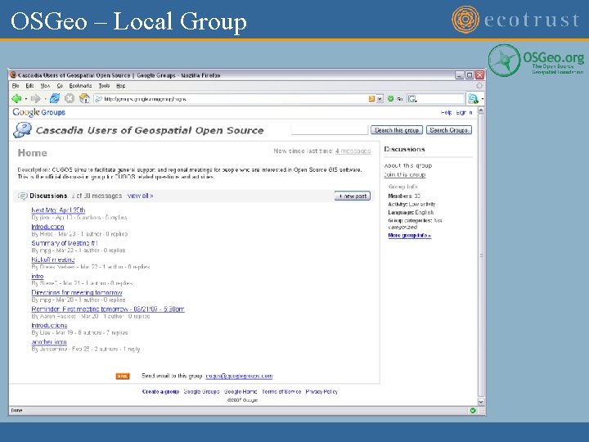Click the green status bar security icon

click(x=473, y=410)
